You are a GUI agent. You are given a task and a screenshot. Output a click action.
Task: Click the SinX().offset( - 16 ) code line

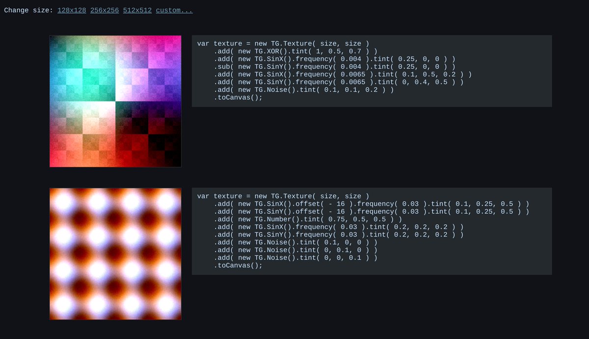click(x=371, y=204)
